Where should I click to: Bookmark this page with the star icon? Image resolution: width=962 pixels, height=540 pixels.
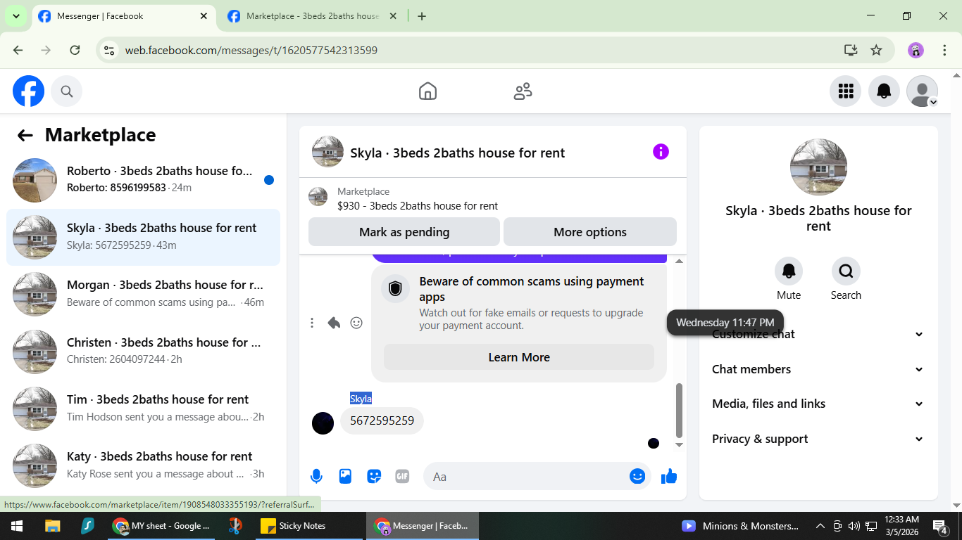click(876, 50)
